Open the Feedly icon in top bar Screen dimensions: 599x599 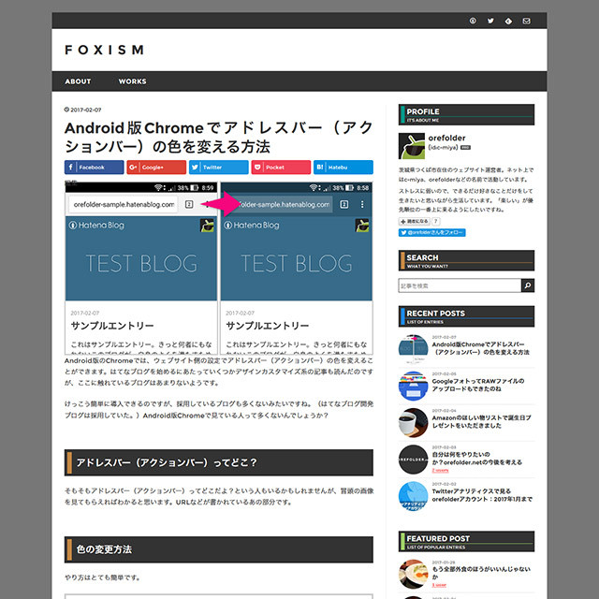(x=508, y=21)
